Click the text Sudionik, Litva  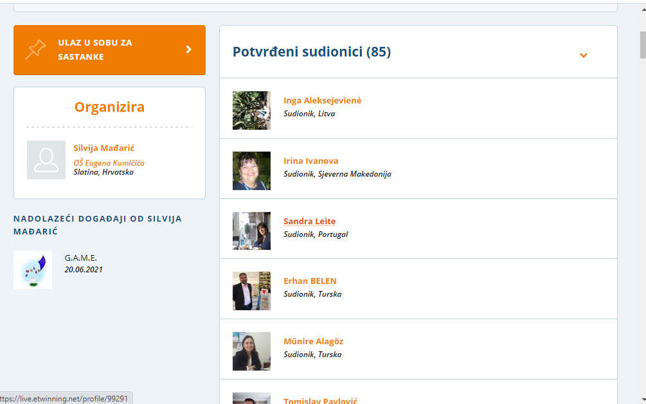point(309,114)
